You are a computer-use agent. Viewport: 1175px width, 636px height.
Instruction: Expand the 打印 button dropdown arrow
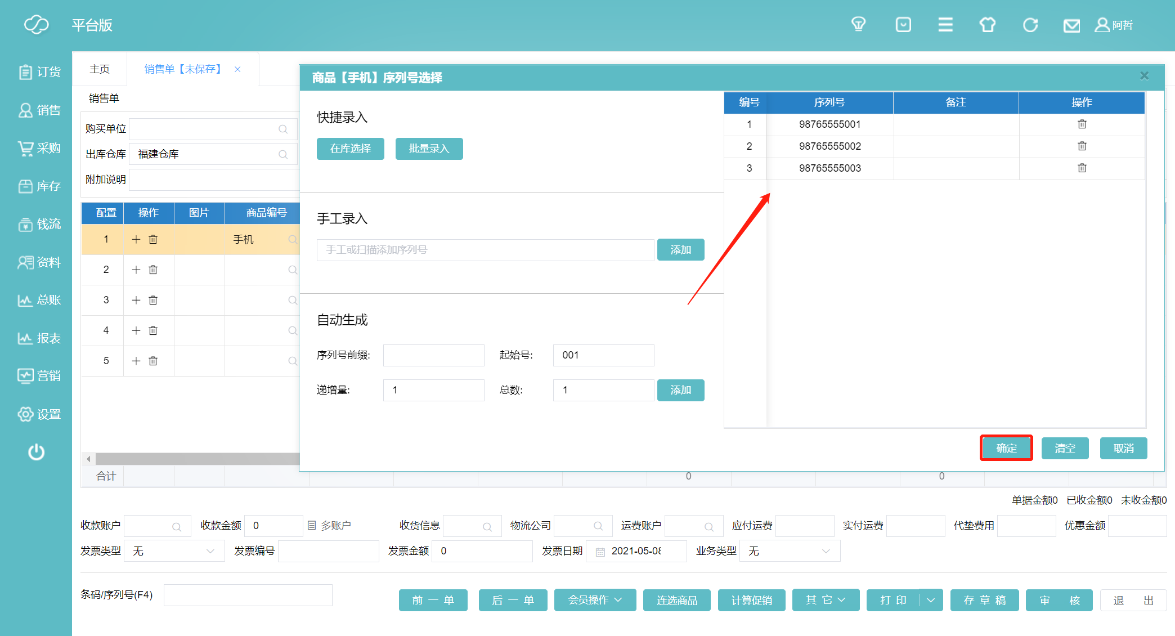coord(931,600)
